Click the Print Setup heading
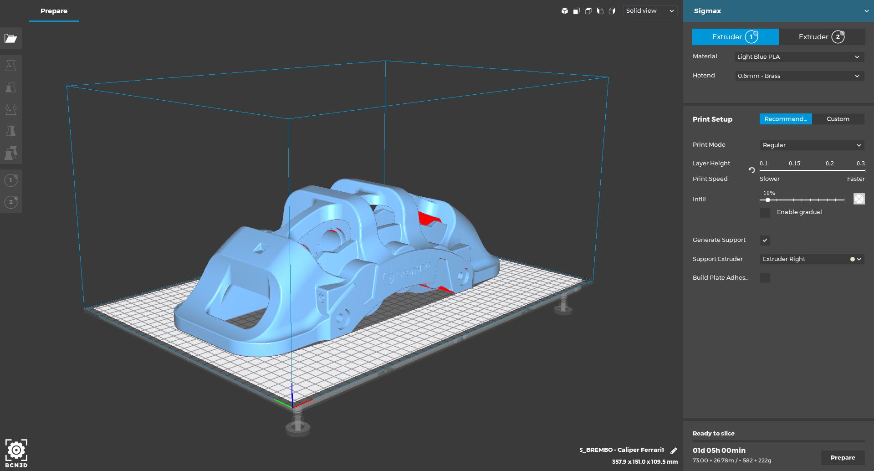Image resolution: width=874 pixels, height=471 pixels. pos(712,119)
